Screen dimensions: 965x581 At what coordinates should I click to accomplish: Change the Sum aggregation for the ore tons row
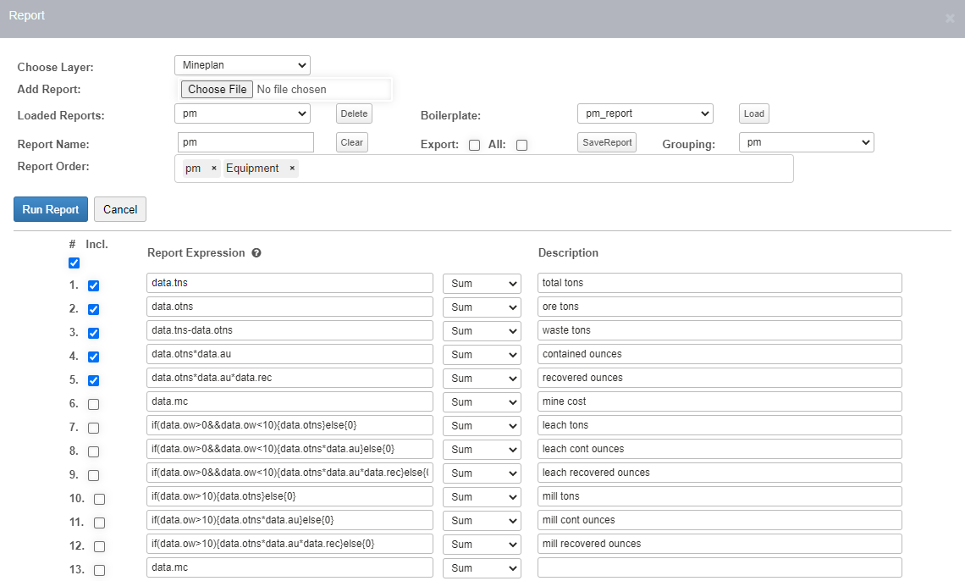(x=481, y=307)
